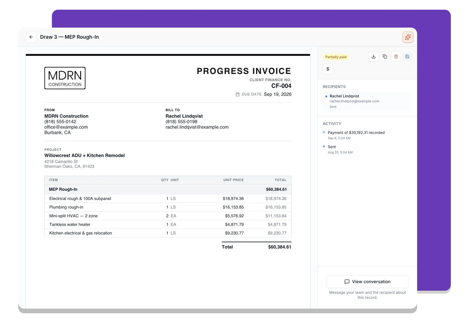Click Burbank, CA address line
This screenshot has height=323, width=469.
[x=57, y=132]
